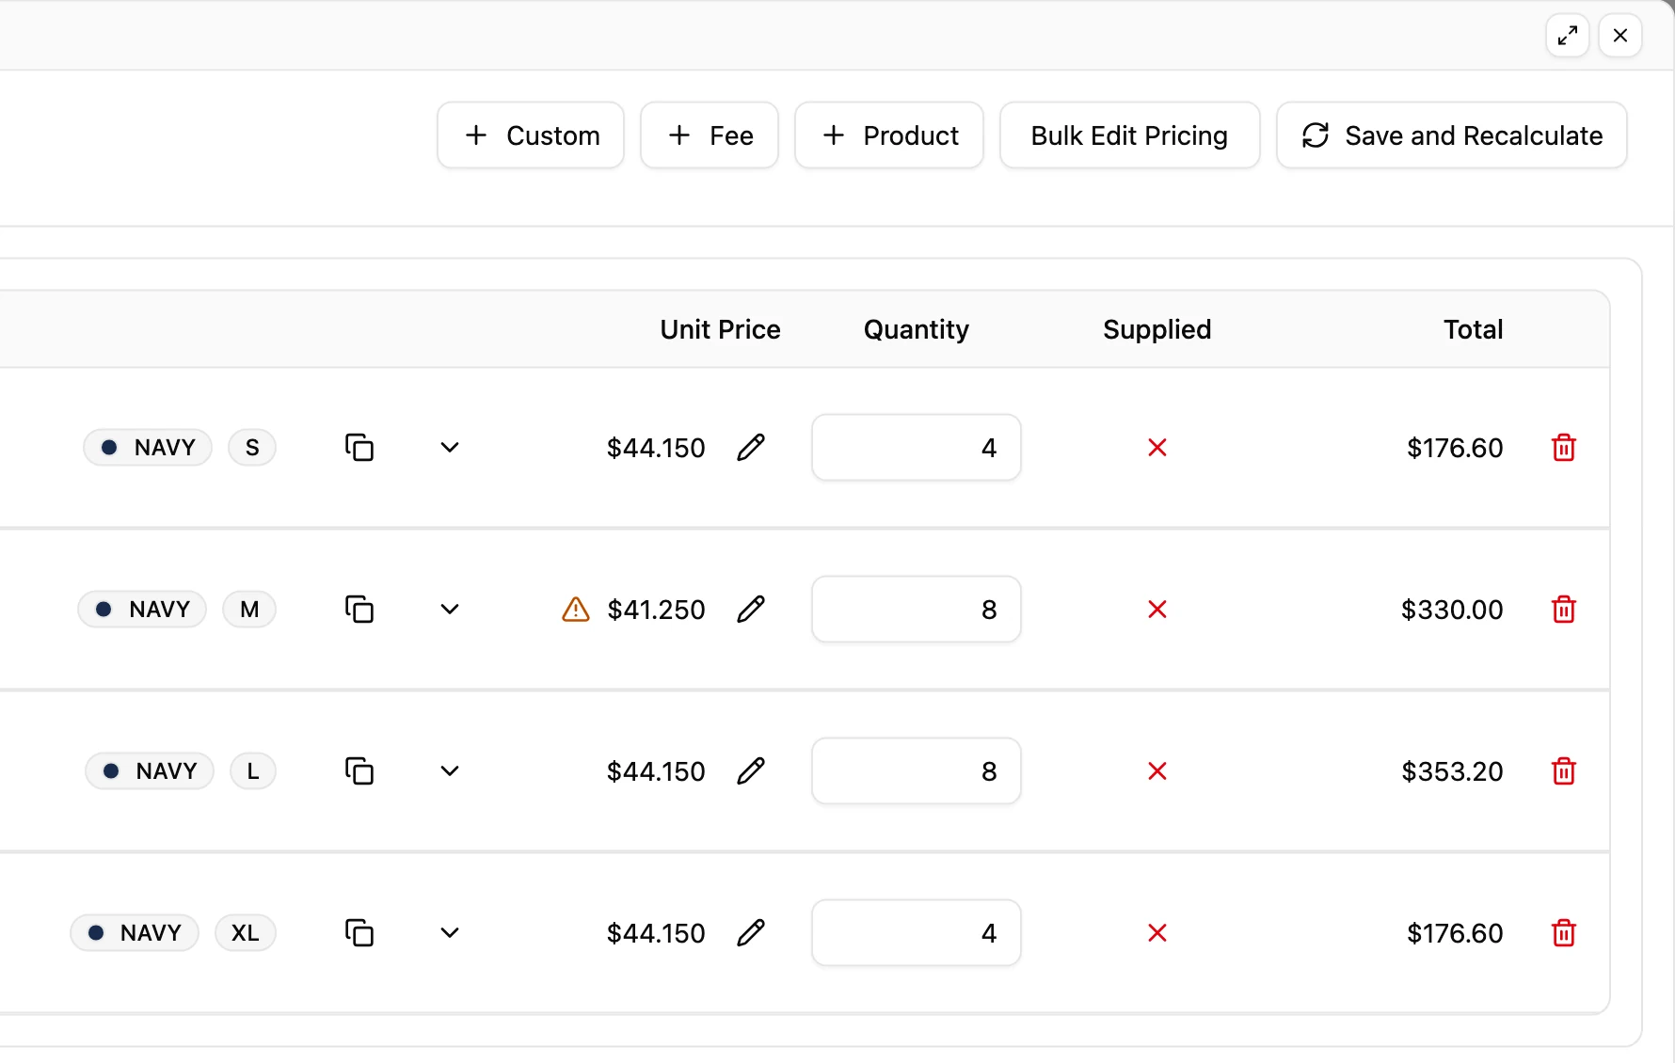1675x1063 pixels.
Task: Toggle supplied X on NAVY L row
Action: pyautogui.click(x=1157, y=771)
